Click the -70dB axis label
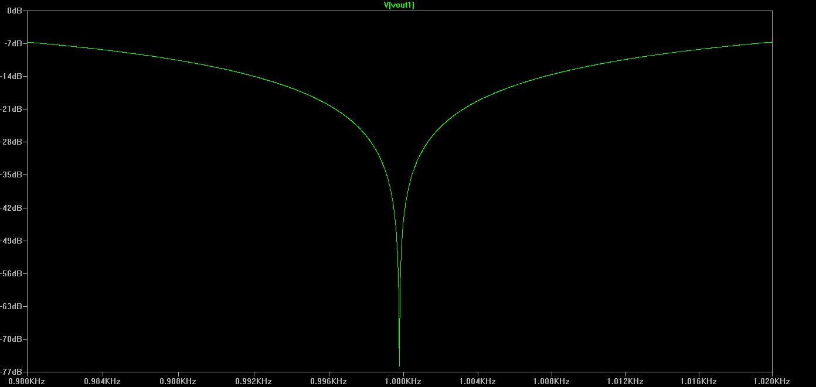The width and height of the screenshot is (816, 387). (12, 339)
